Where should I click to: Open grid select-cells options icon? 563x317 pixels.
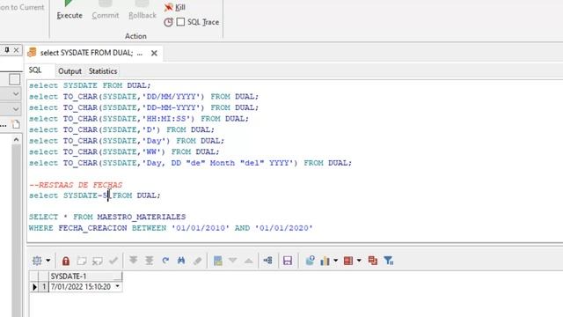click(37, 261)
